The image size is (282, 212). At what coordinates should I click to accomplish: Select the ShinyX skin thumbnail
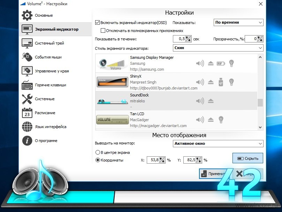coord(112,82)
